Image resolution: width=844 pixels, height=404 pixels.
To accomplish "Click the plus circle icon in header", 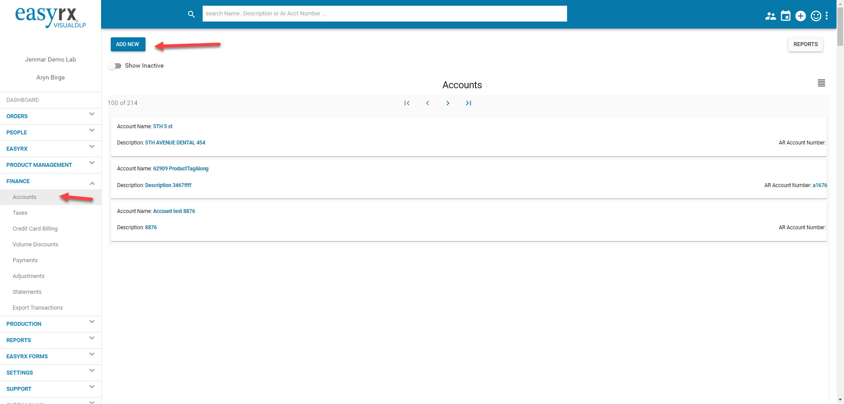I will [800, 16].
